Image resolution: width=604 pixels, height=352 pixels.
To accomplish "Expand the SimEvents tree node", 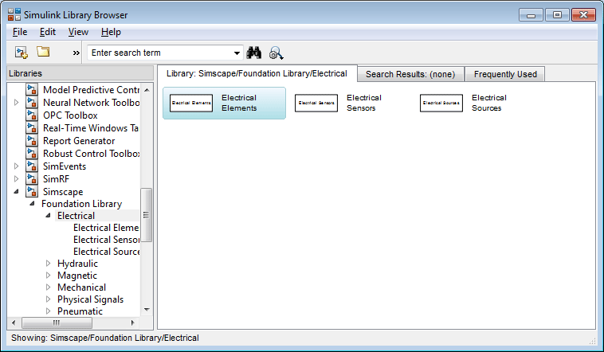I will click(16, 166).
